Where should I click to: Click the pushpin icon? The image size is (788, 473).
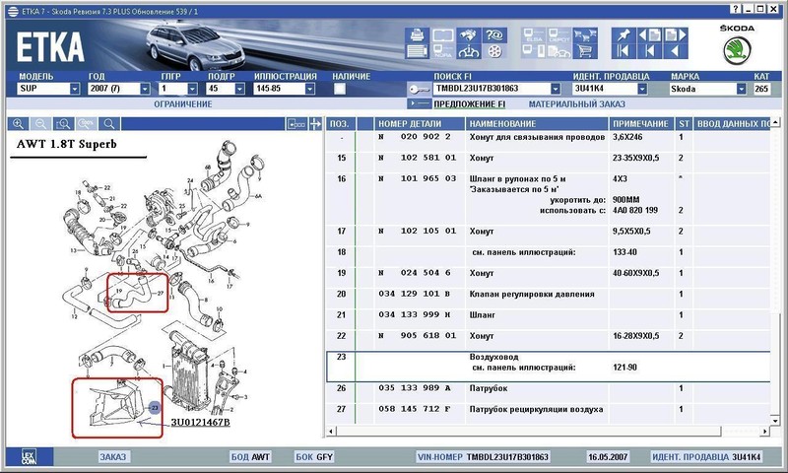[x=623, y=36]
